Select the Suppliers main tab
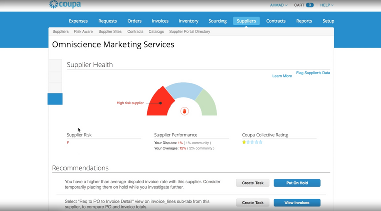This screenshot has height=211, width=381. coord(246,21)
